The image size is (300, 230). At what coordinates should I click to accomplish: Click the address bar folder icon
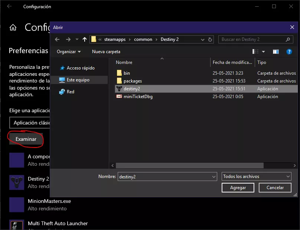(94, 39)
